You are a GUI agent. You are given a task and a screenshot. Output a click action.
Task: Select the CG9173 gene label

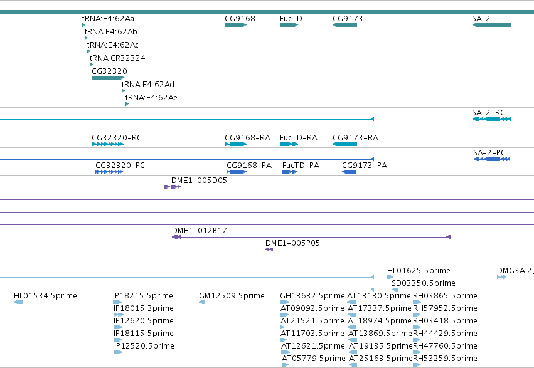[x=348, y=19]
